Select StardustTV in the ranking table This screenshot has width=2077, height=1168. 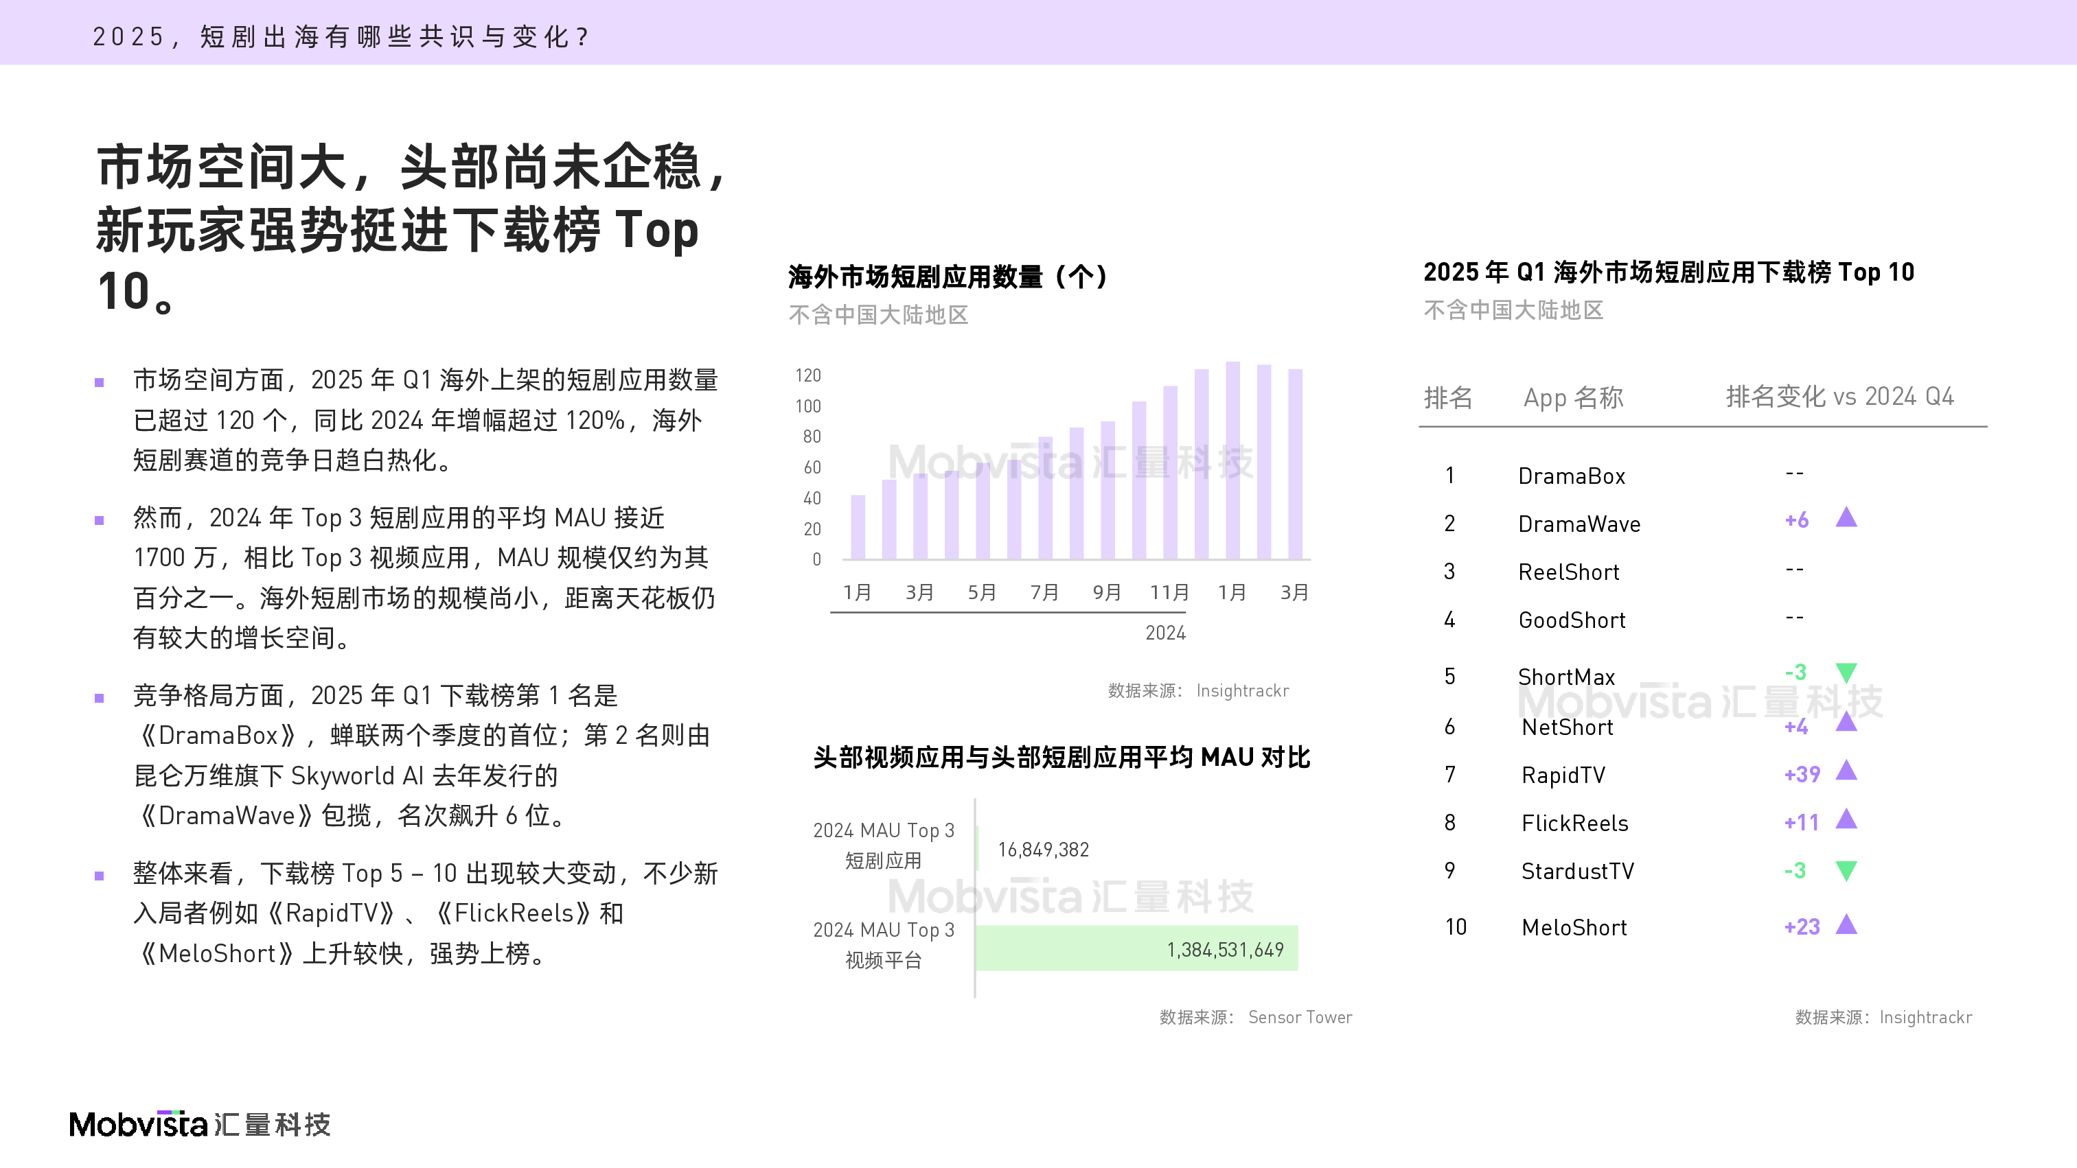pos(1578,872)
